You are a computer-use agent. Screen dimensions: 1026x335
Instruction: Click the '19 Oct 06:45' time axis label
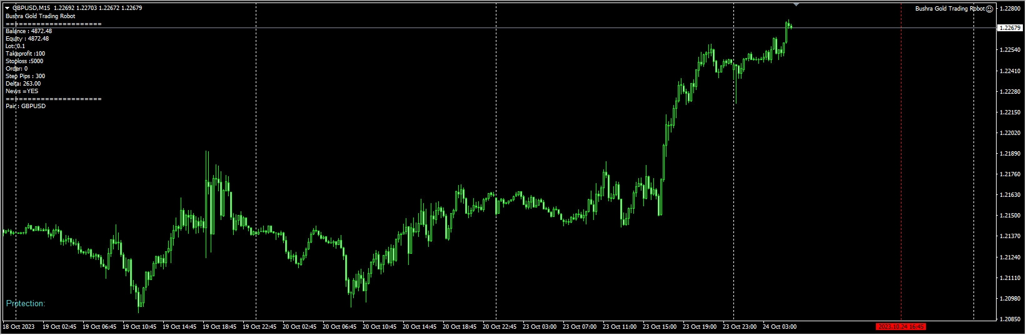coord(99,327)
